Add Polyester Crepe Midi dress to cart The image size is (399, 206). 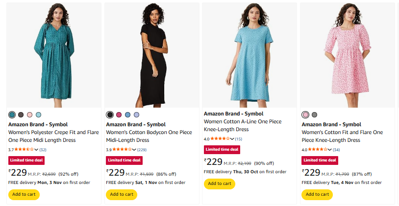click(24, 194)
